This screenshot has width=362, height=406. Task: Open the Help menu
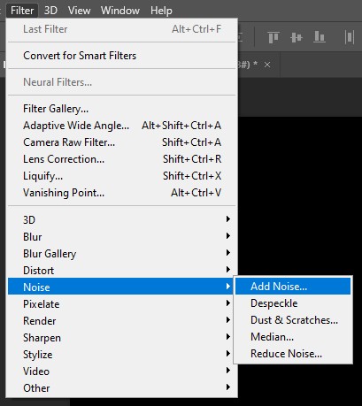(x=161, y=11)
